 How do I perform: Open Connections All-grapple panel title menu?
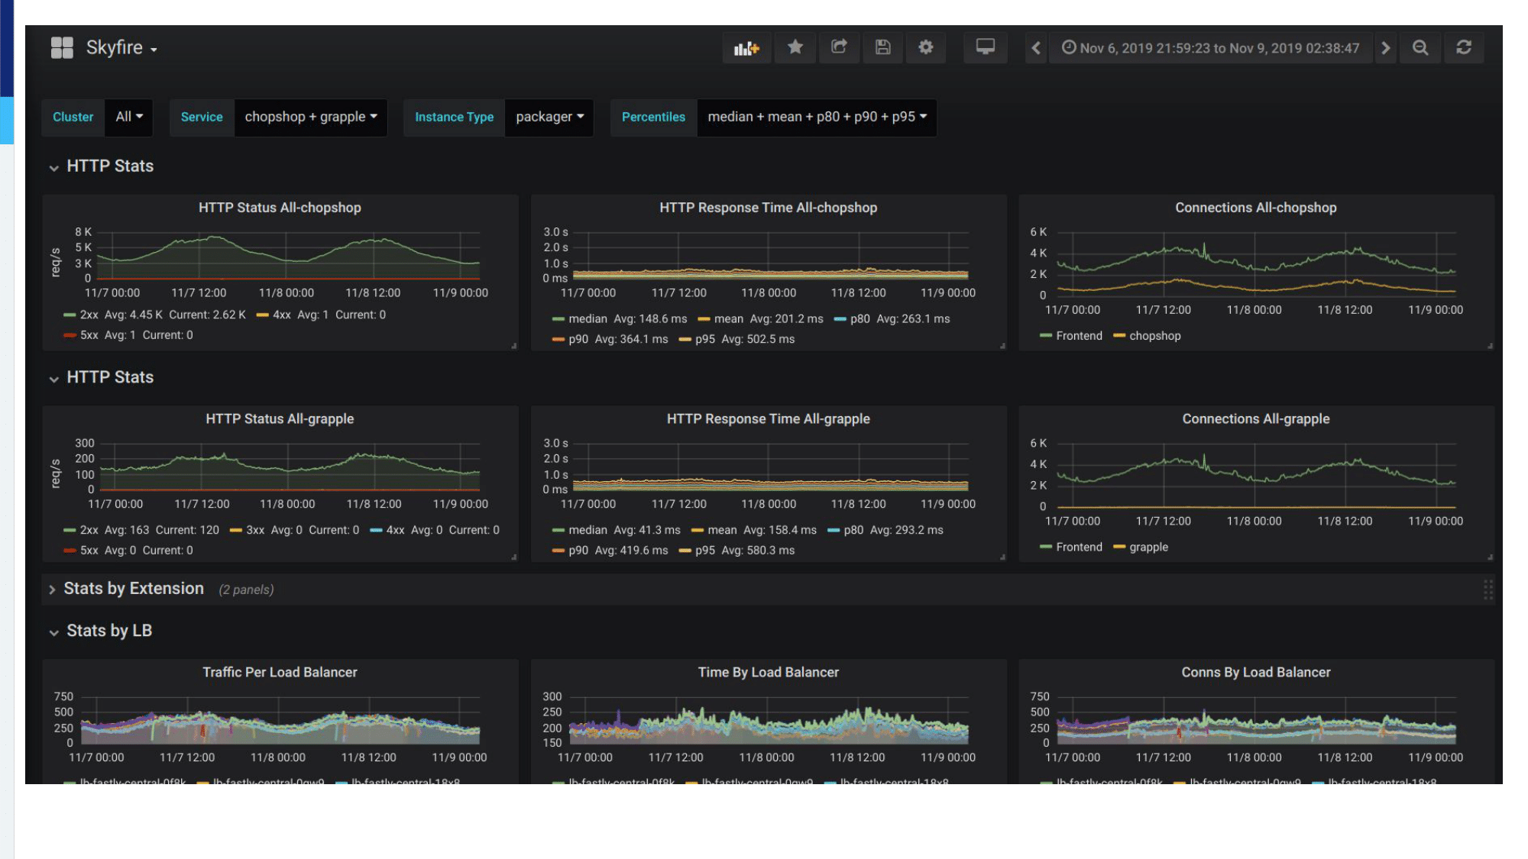coord(1256,419)
